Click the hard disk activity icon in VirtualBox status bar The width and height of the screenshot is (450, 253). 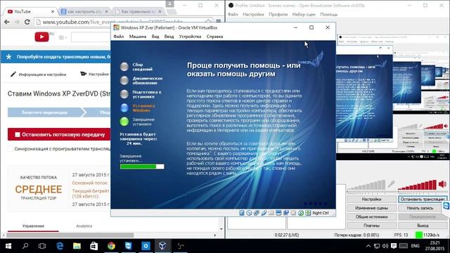pyautogui.click(x=242, y=213)
